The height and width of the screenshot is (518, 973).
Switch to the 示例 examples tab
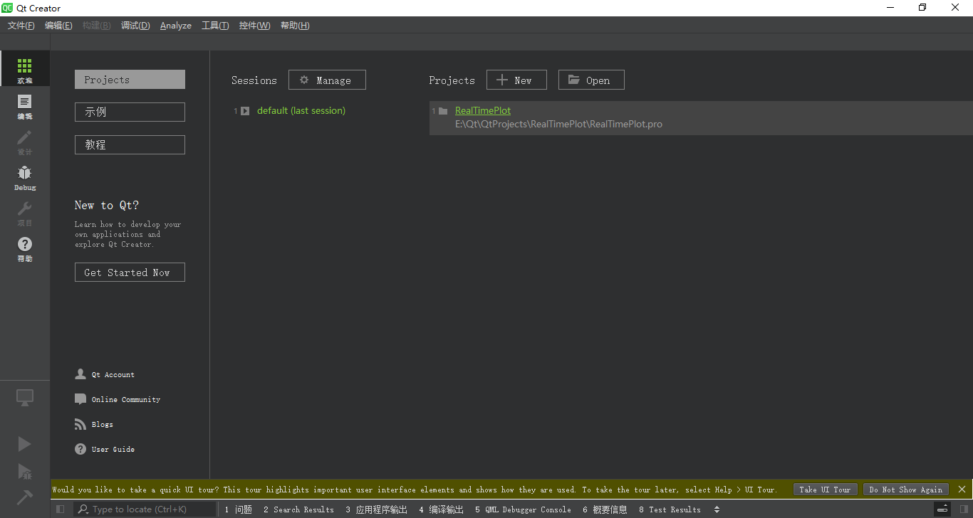pos(130,112)
